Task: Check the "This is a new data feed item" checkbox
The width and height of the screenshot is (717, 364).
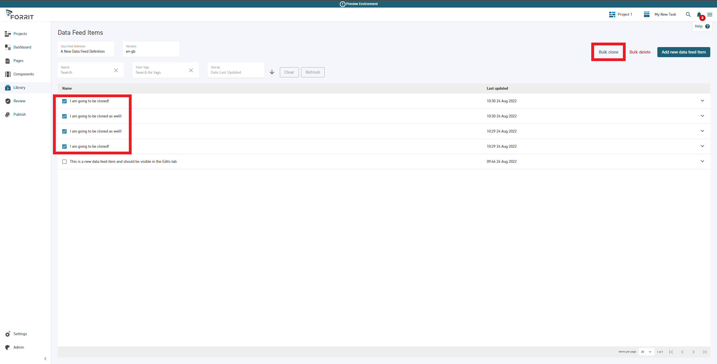Action: (x=64, y=162)
